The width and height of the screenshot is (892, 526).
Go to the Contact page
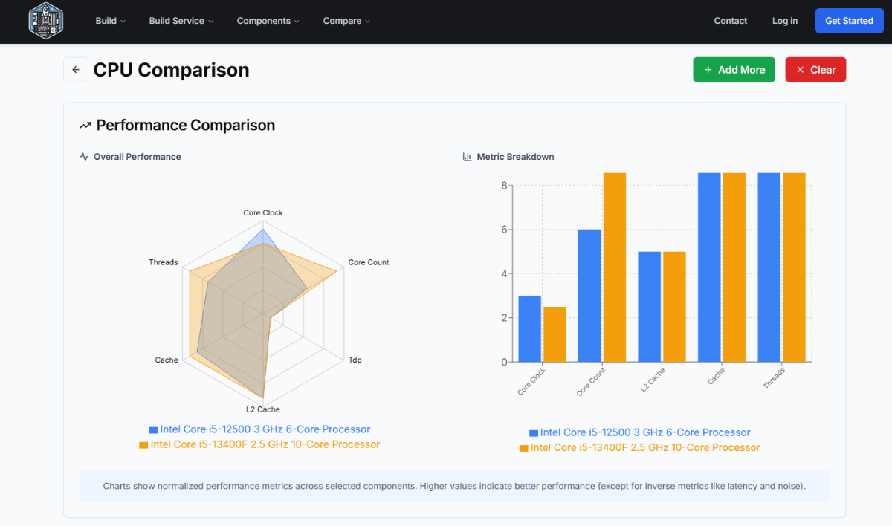730,21
